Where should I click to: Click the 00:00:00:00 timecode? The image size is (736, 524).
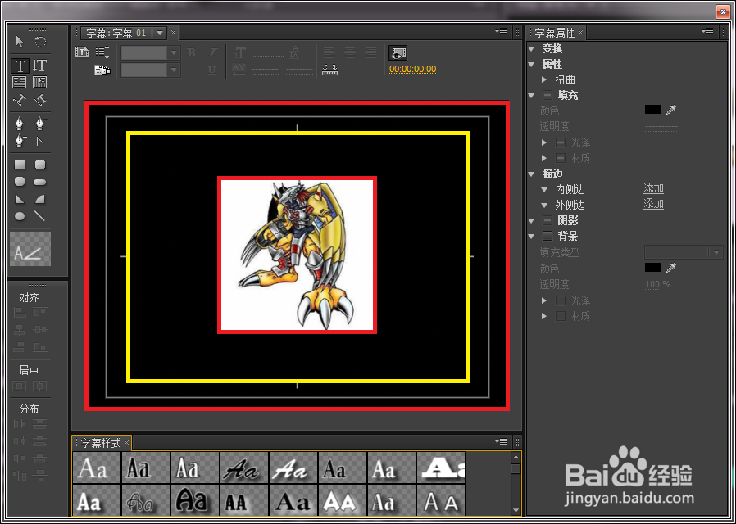tap(412, 69)
